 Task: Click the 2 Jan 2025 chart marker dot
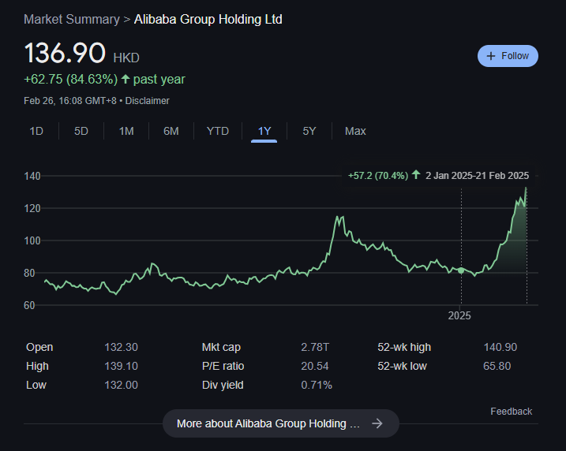pos(461,270)
